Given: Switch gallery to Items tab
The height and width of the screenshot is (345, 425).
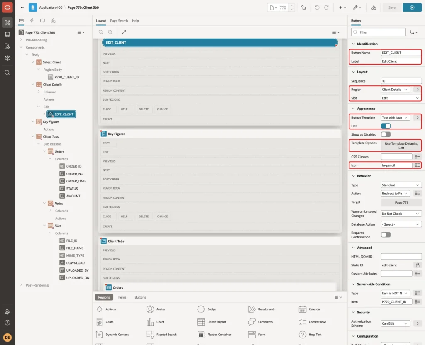Looking at the screenshot, I should click(122, 297).
